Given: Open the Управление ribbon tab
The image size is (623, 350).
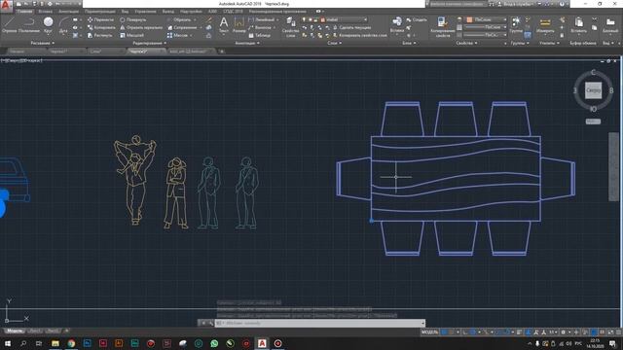Looking at the screenshot, I should click(145, 12).
